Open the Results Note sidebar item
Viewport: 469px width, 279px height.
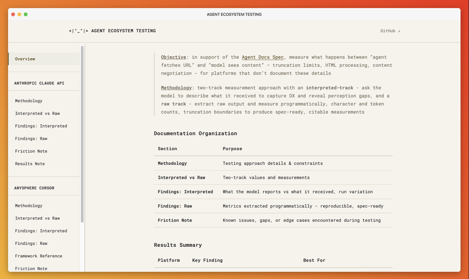[30, 164]
